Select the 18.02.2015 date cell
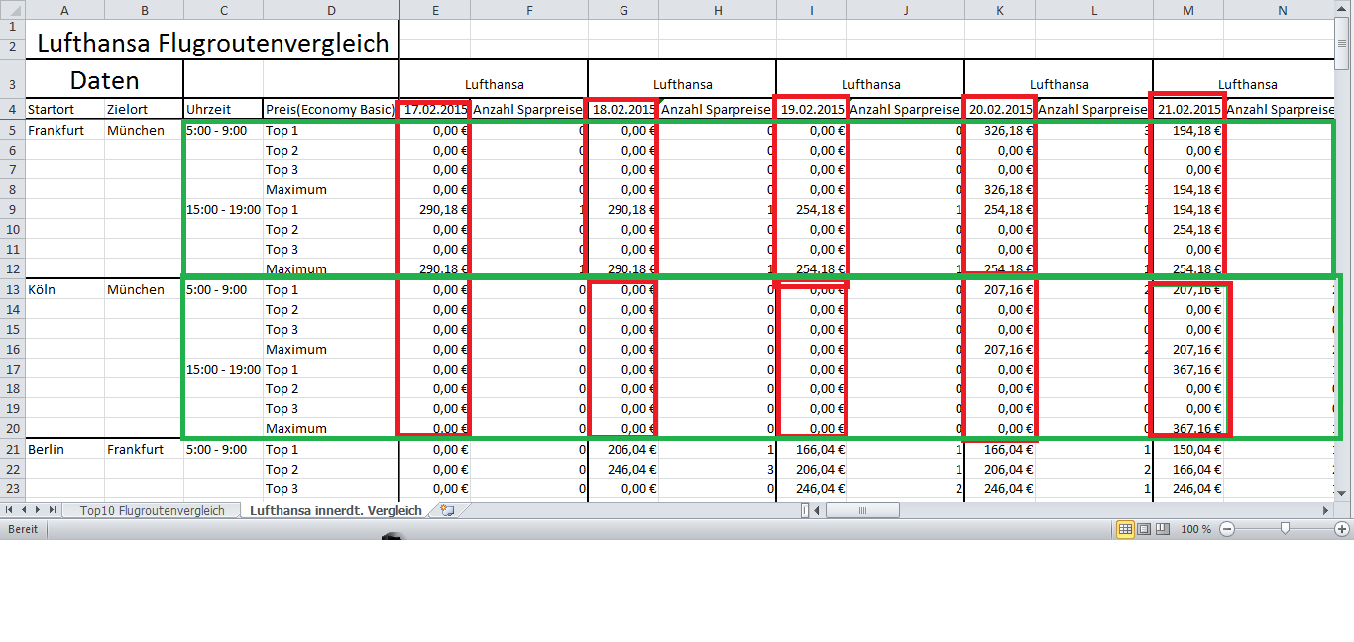 pyautogui.click(x=622, y=109)
